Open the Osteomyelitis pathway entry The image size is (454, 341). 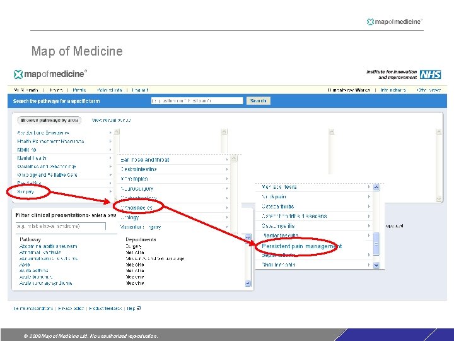(278, 225)
